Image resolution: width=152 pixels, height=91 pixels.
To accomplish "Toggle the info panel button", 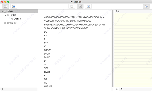I will [x=146, y=6].
